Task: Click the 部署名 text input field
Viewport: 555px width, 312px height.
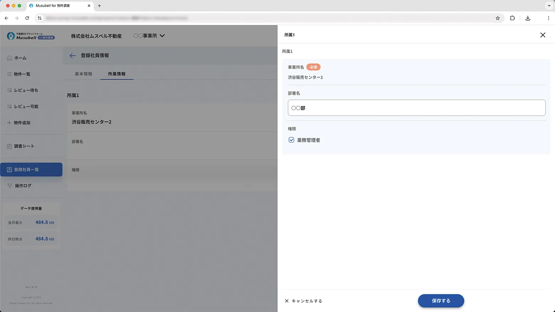Action: 416,108
